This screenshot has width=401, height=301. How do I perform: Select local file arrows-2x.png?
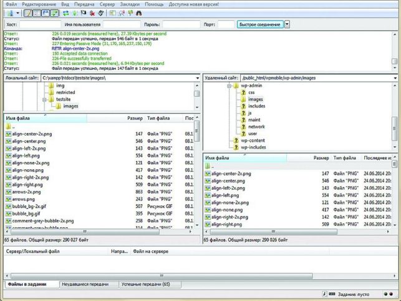coord(26,192)
